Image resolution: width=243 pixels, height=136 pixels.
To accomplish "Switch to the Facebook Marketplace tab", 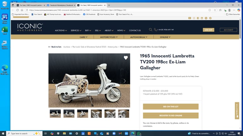I will (61, 5).
